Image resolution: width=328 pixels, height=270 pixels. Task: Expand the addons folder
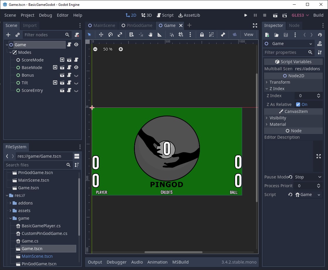click(11, 203)
